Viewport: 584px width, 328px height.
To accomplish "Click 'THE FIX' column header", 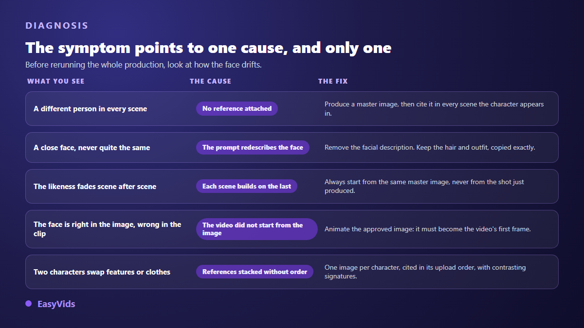I will click(x=333, y=81).
